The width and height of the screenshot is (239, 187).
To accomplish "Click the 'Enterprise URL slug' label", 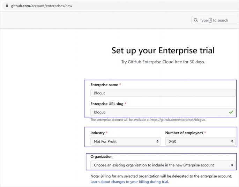I will click(107, 104).
